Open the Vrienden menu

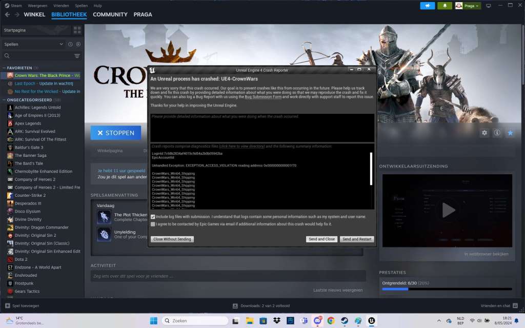[61, 6]
